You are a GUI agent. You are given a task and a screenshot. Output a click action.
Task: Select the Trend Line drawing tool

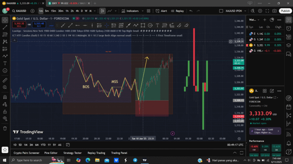tap(5, 27)
